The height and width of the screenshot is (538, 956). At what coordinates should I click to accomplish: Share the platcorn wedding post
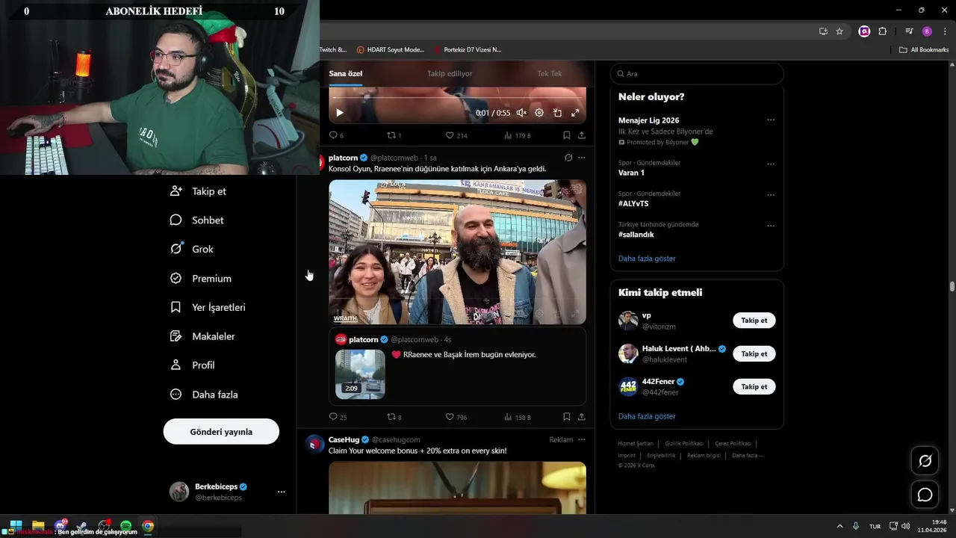582,417
